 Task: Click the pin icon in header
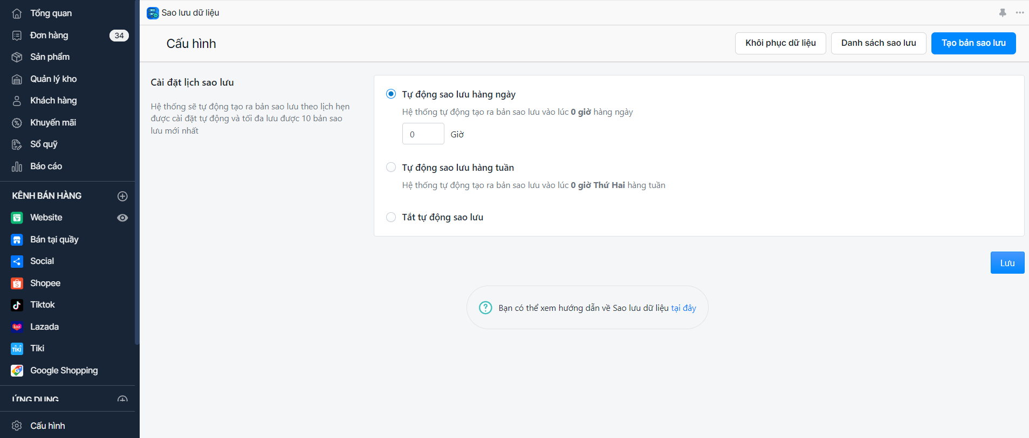(1003, 13)
